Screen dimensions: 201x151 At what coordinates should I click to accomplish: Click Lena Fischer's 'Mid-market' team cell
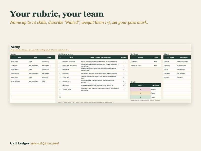pos(48,73)
